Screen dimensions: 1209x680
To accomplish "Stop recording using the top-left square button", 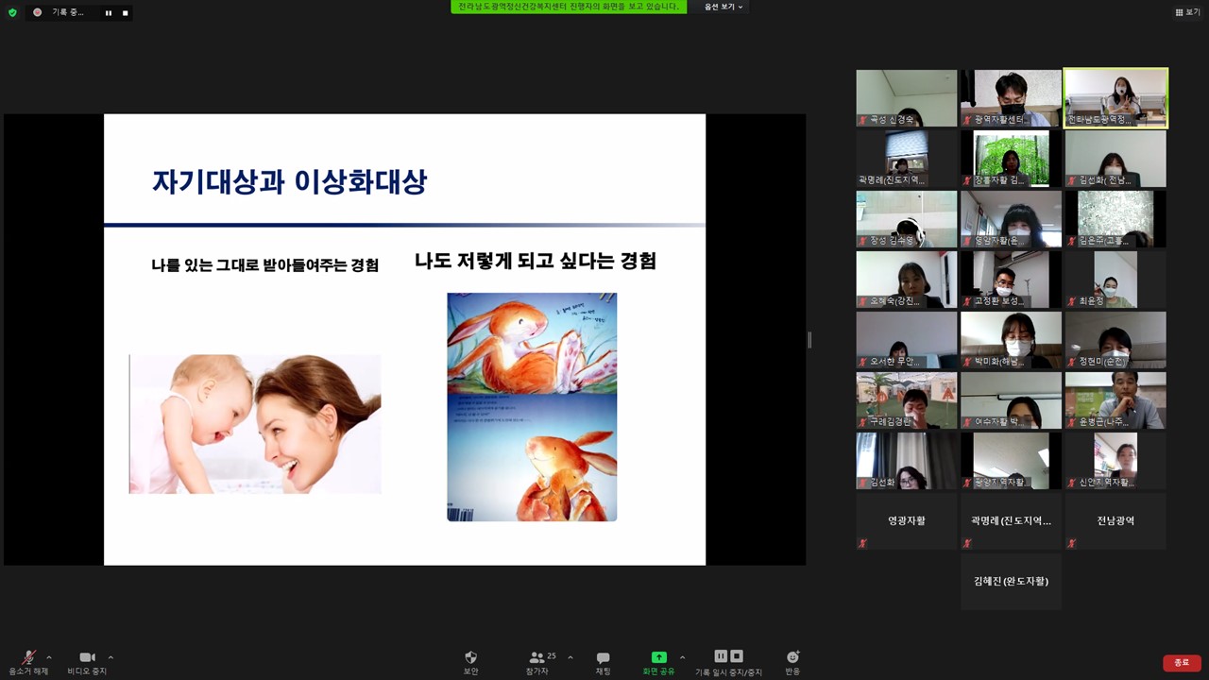I will click(125, 13).
